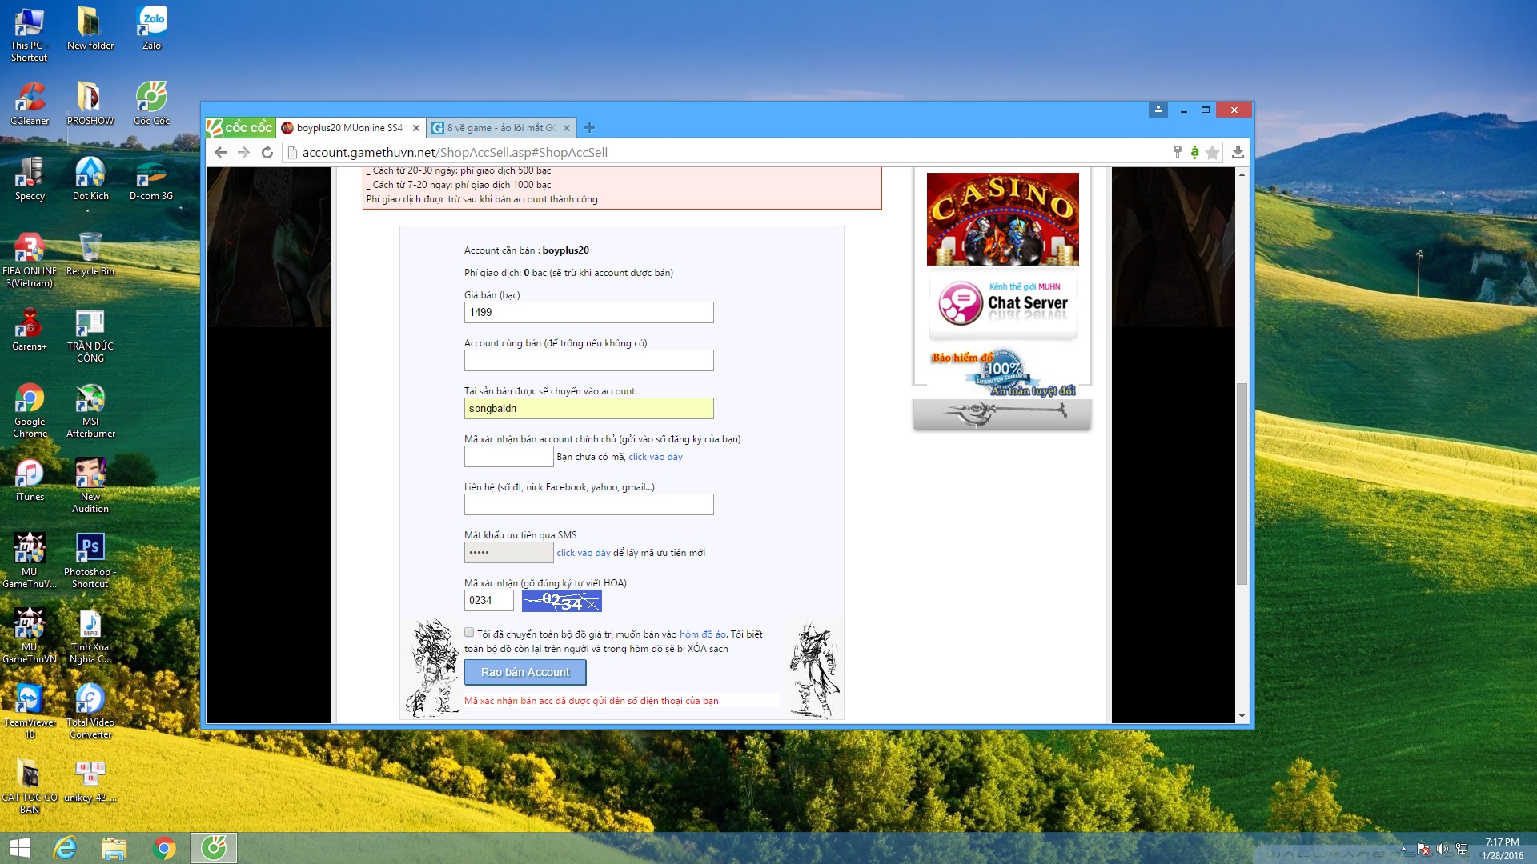Viewport: 1537px width, 864px height.
Task: Close the boyplus20 MUonline tab
Action: (x=415, y=128)
